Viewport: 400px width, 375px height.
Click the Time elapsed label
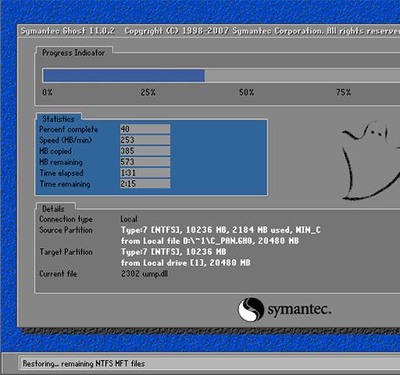pos(62,173)
